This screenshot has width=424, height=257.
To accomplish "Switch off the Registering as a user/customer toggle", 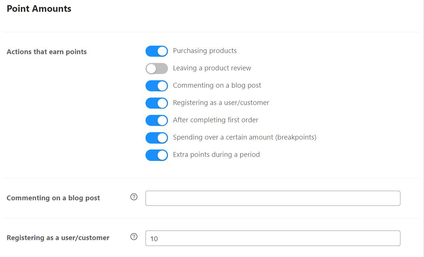I will pyautogui.click(x=157, y=103).
